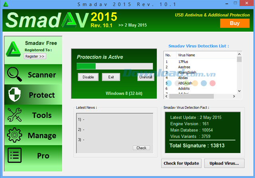The width and height of the screenshot is (255, 178).
Task: Click the Protection is Active text
Action: coord(100,57)
